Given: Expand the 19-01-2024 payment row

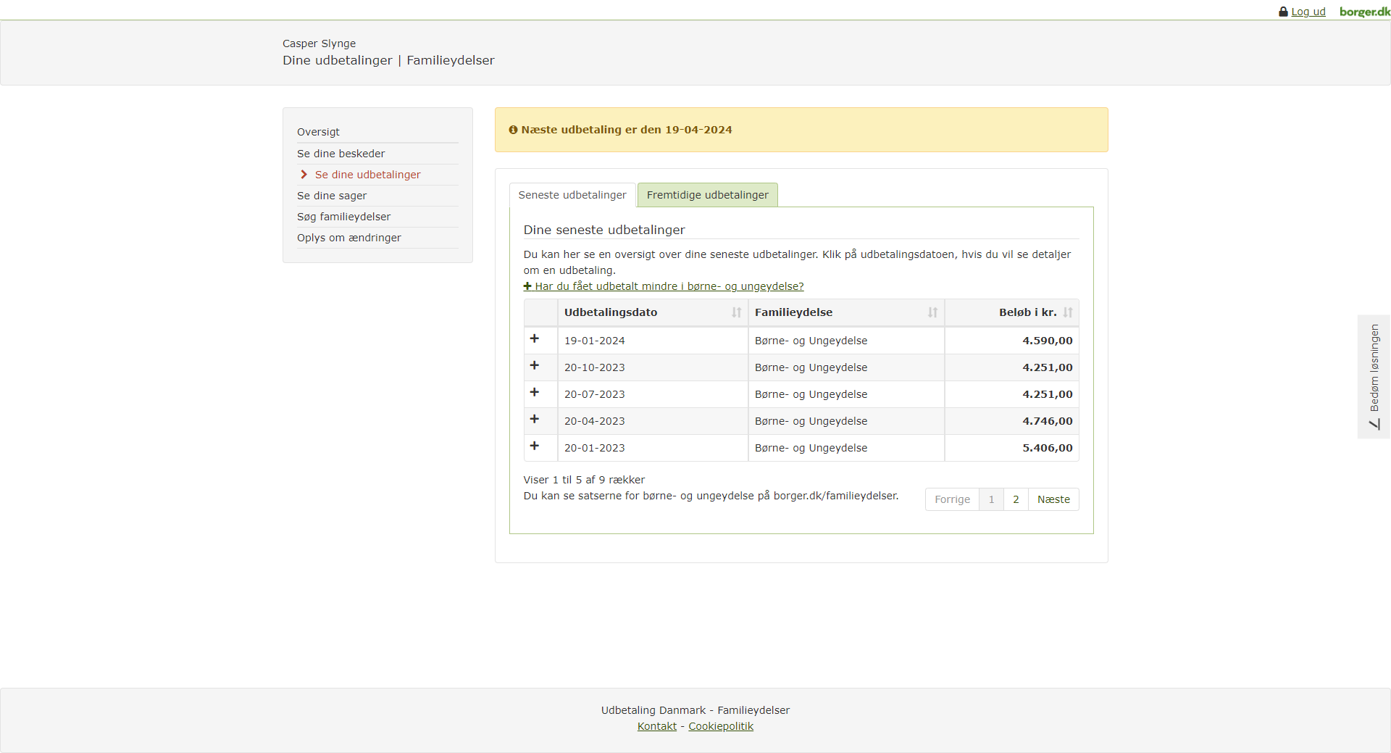Looking at the screenshot, I should click(535, 339).
